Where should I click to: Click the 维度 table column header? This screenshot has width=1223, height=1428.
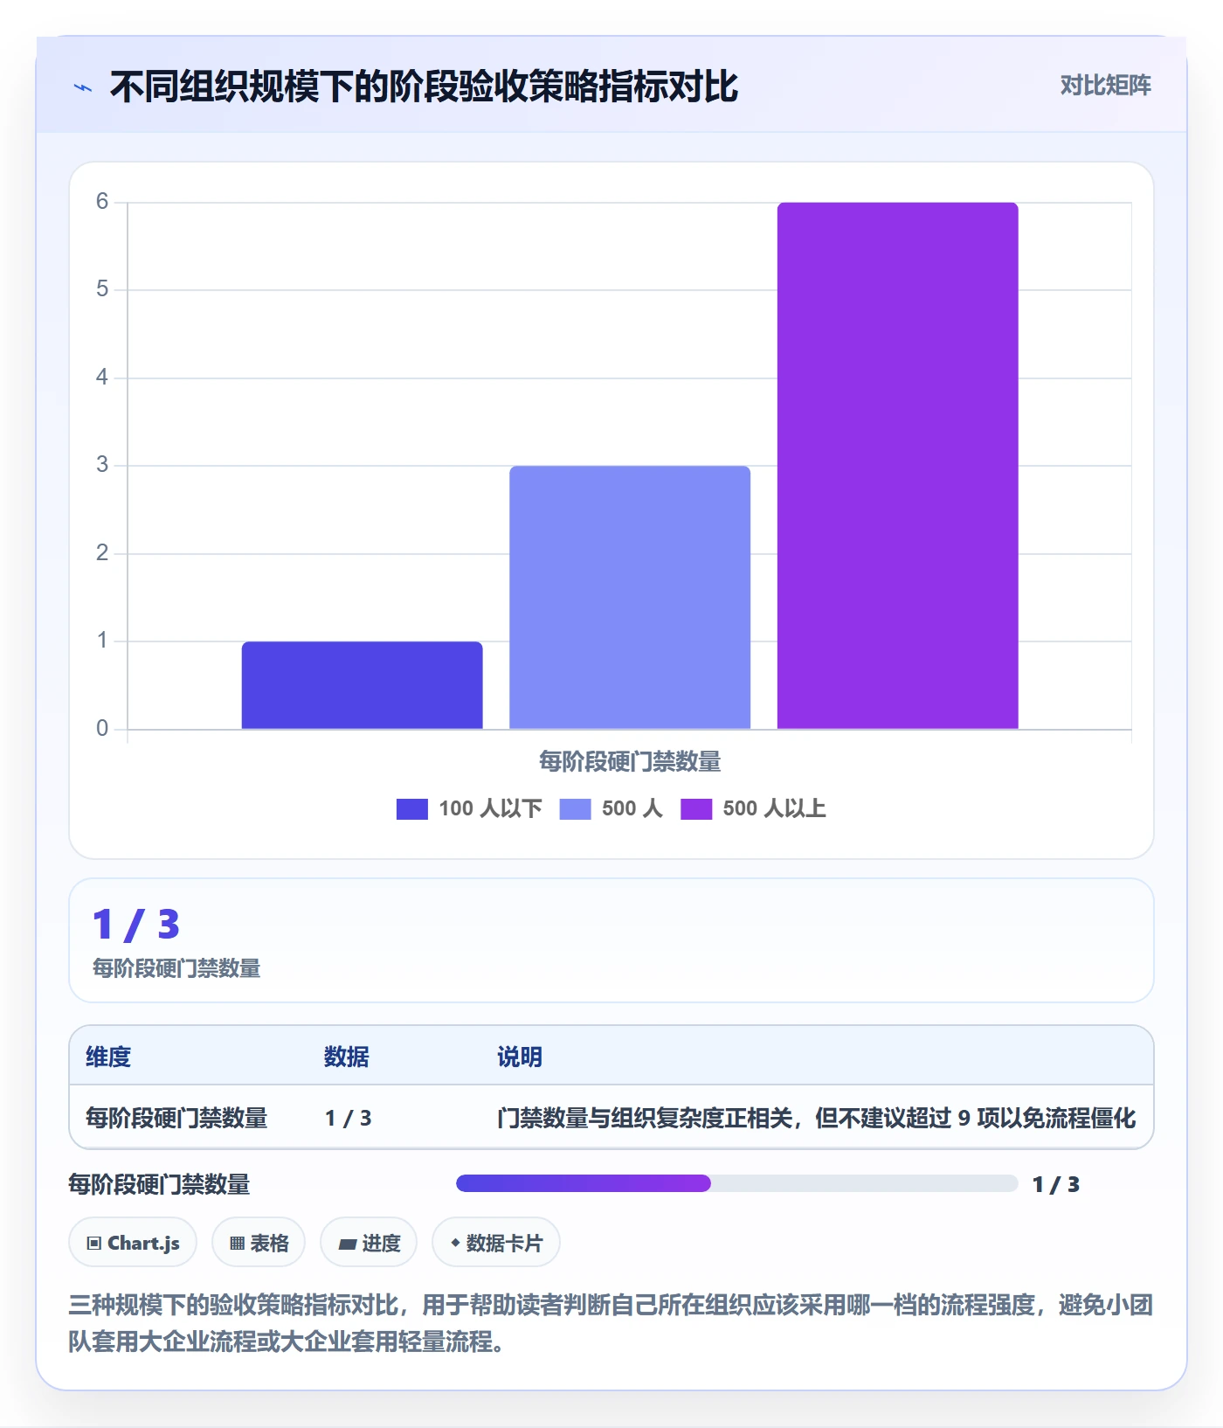click(108, 1057)
